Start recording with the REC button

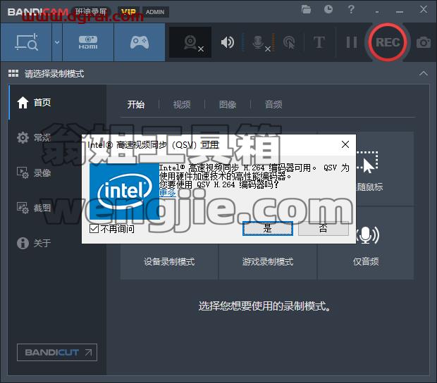[388, 42]
